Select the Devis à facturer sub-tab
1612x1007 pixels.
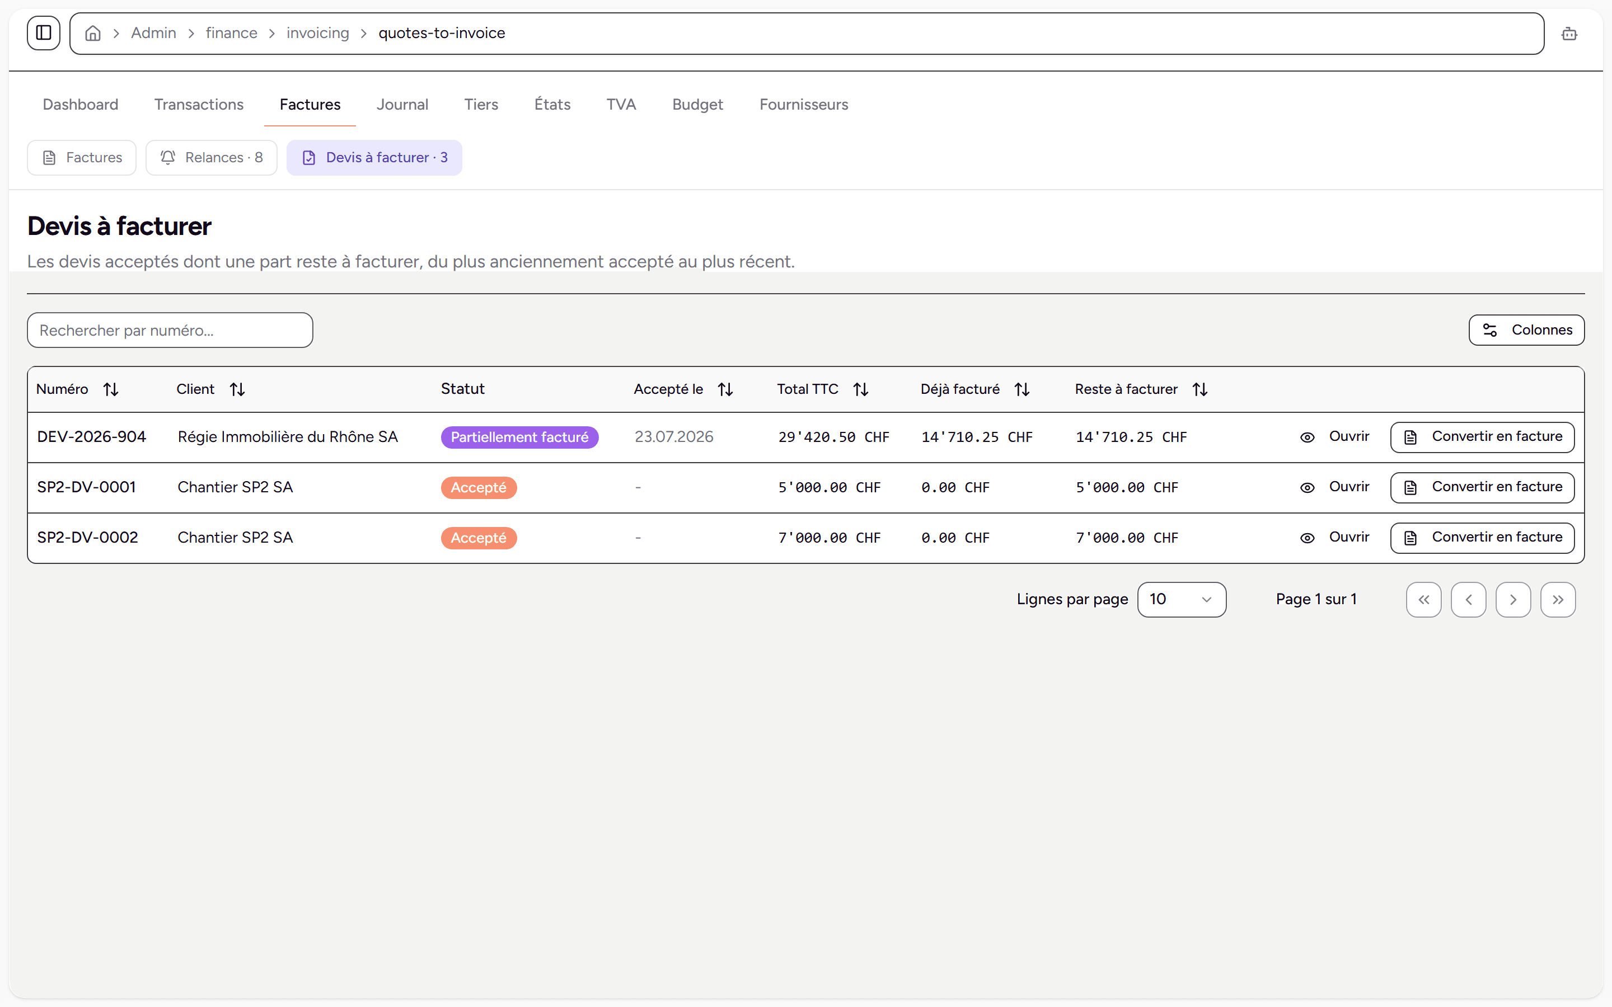click(374, 158)
